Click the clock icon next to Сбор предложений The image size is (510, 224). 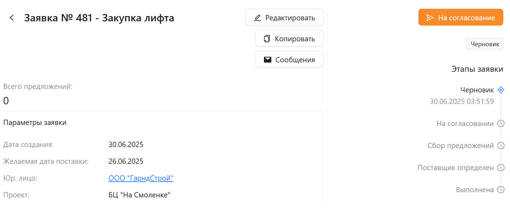(x=501, y=146)
